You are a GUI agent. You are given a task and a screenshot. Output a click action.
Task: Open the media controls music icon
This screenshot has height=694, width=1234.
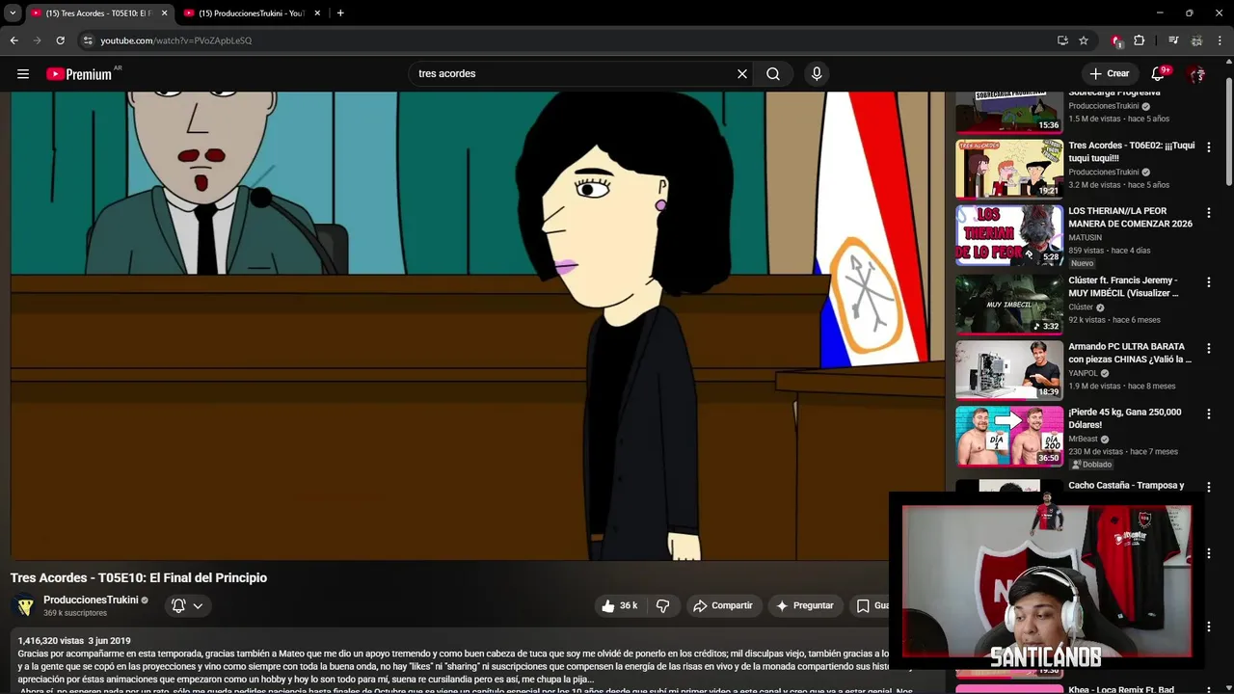click(1173, 40)
